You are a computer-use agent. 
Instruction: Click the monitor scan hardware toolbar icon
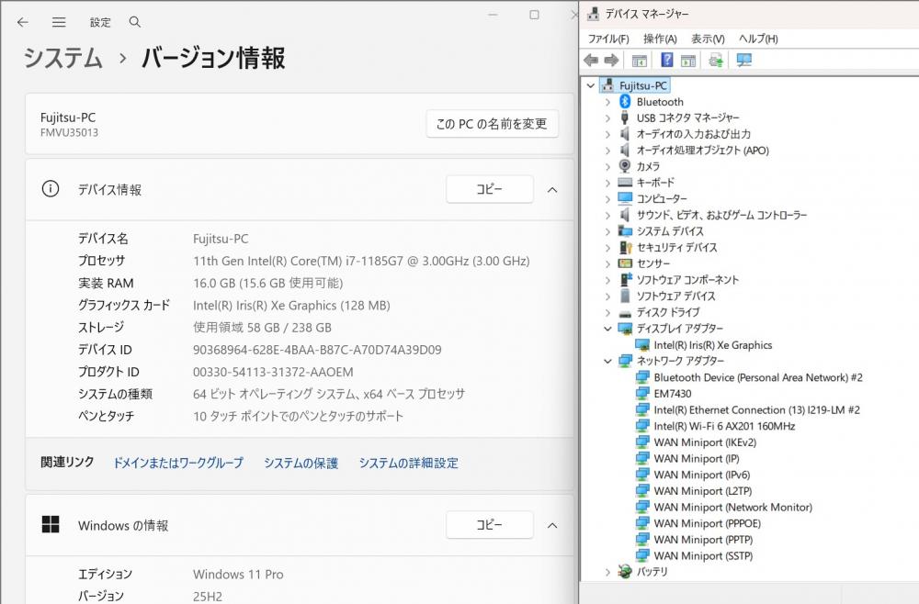(x=743, y=60)
